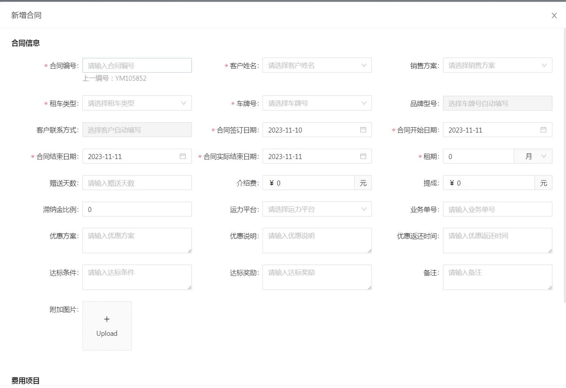Image resolution: width=566 pixels, height=388 pixels.
Task: Focus the 合同编号 input field
Action: click(x=137, y=65)
